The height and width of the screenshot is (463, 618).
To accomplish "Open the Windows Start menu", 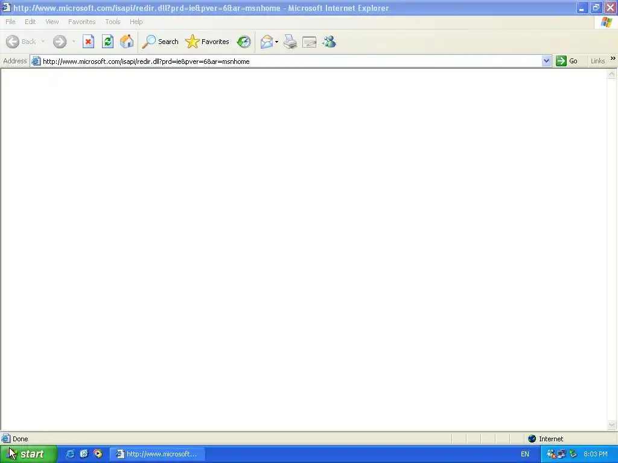I will tap(29, 454).
